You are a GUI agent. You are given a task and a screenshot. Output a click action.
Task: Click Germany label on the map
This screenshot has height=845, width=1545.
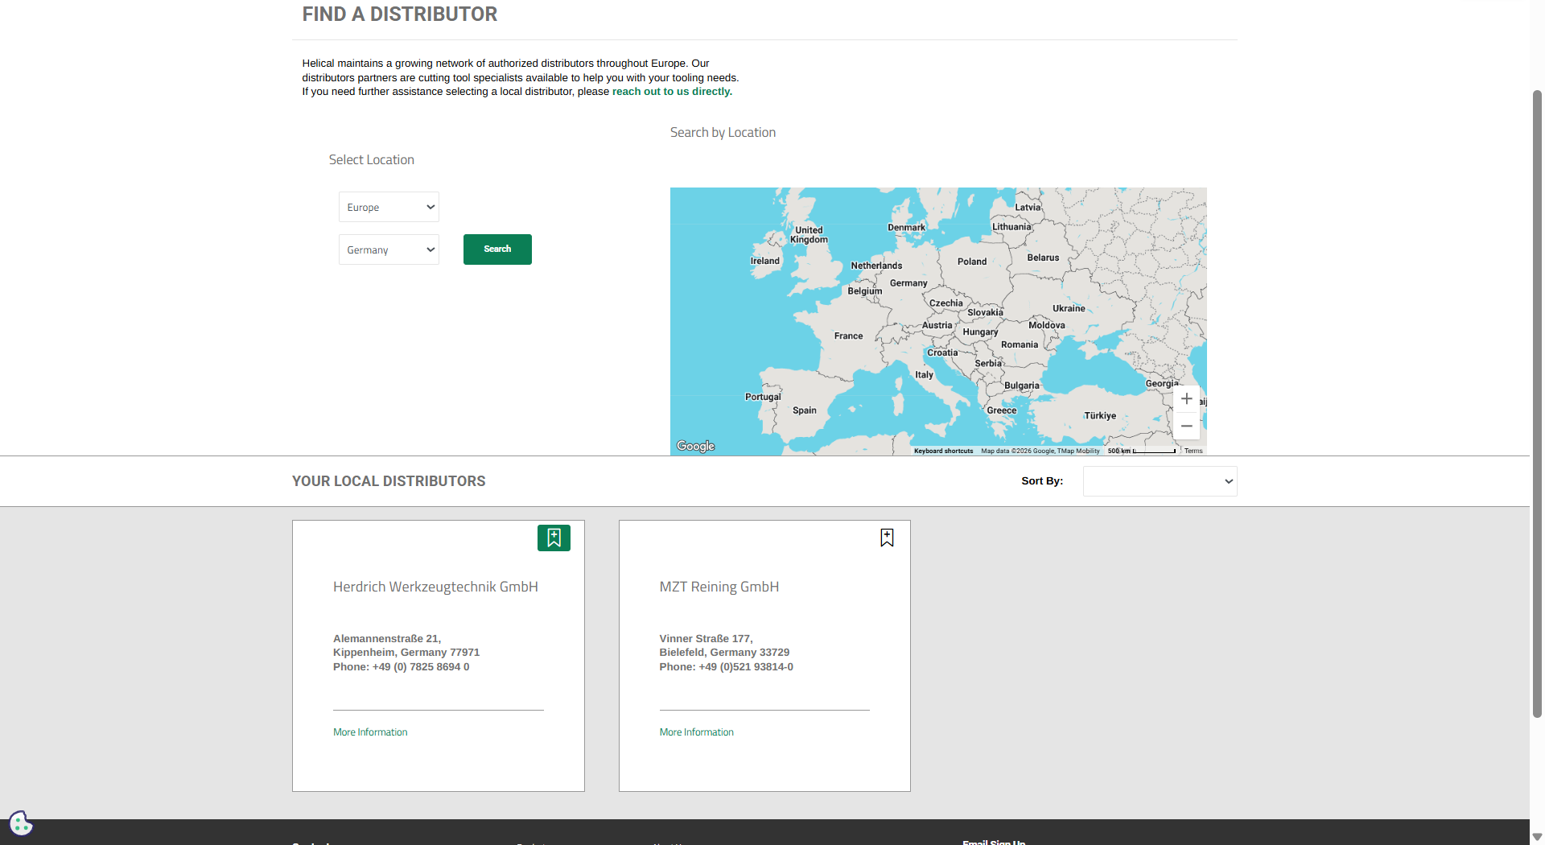tap(908, 283)
